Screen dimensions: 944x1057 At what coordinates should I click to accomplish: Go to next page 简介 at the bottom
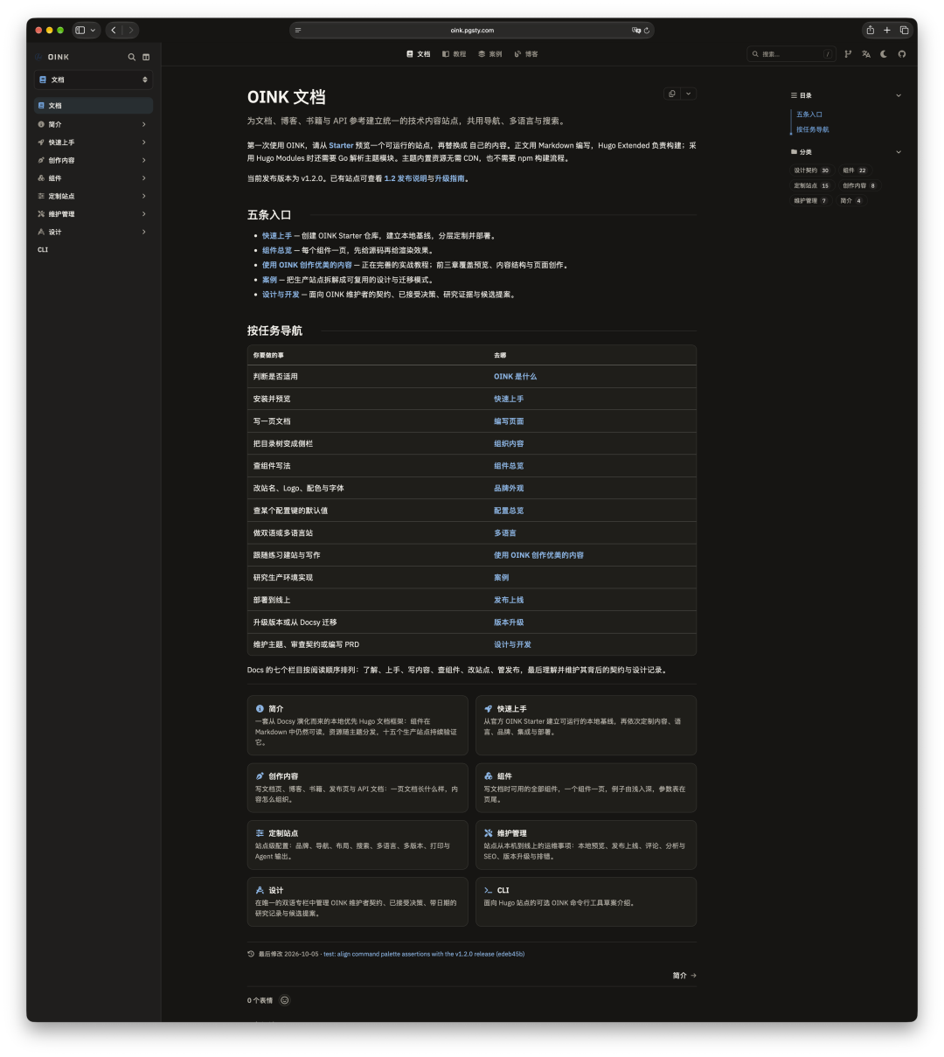(684, 976)
